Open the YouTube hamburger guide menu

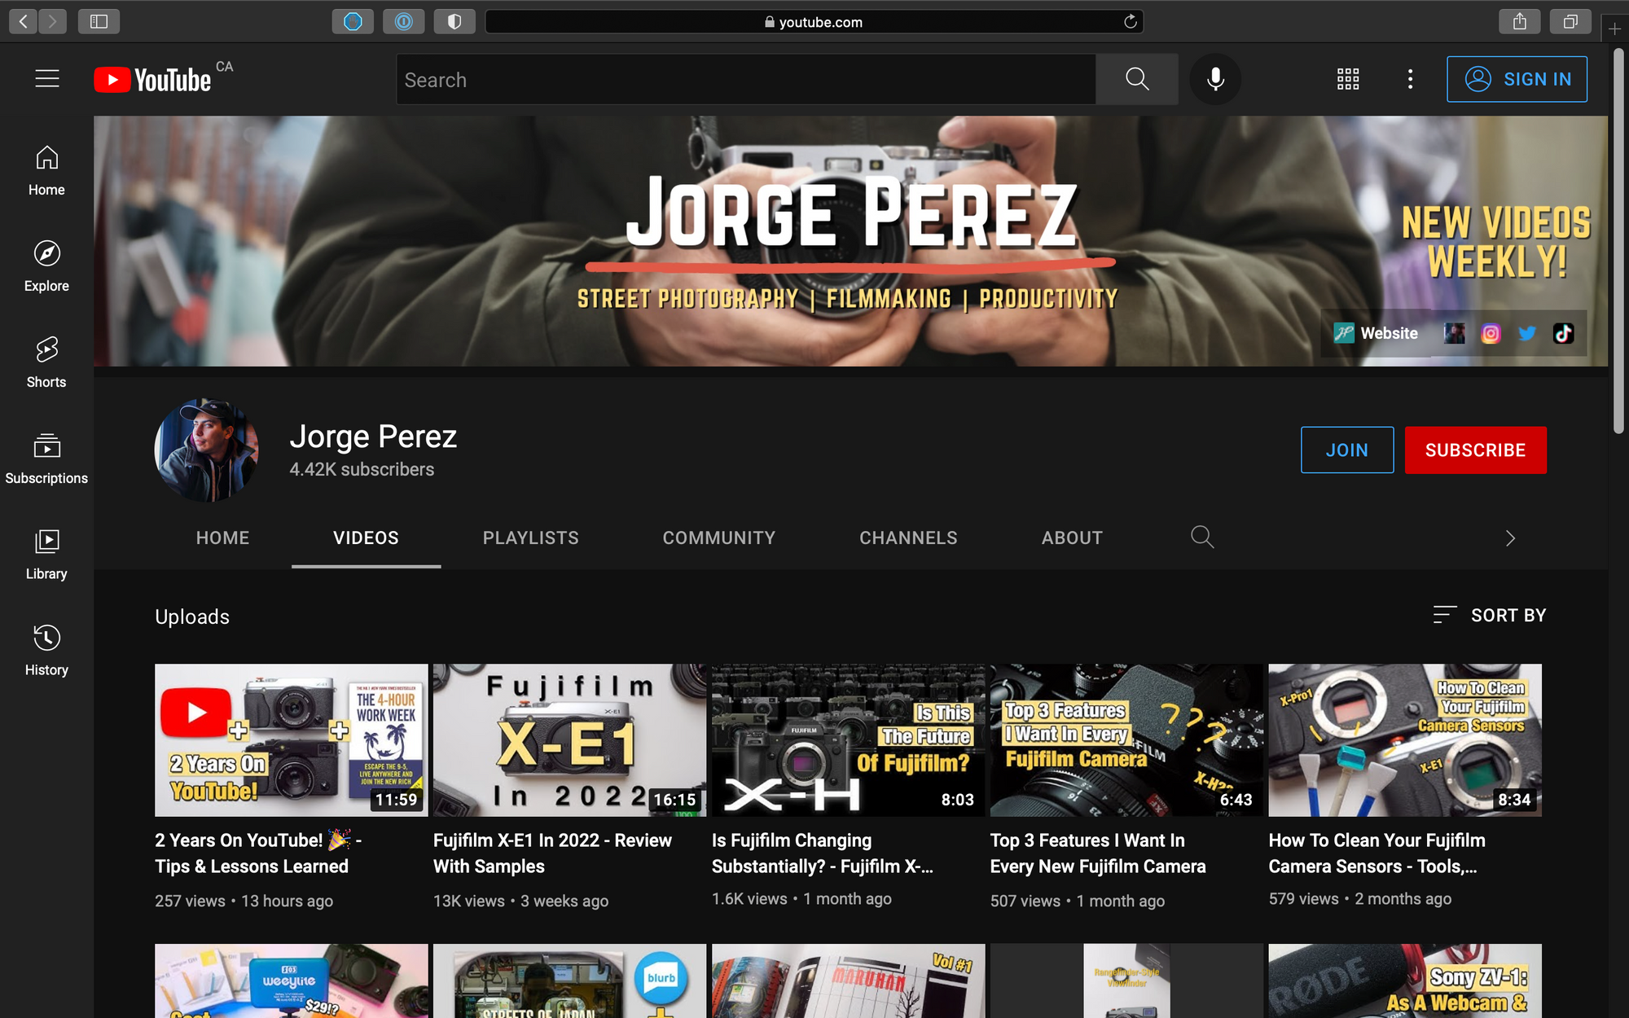point(47,79)
